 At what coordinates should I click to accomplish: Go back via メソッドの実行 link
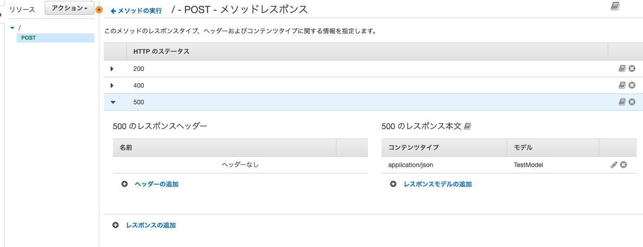136,11
